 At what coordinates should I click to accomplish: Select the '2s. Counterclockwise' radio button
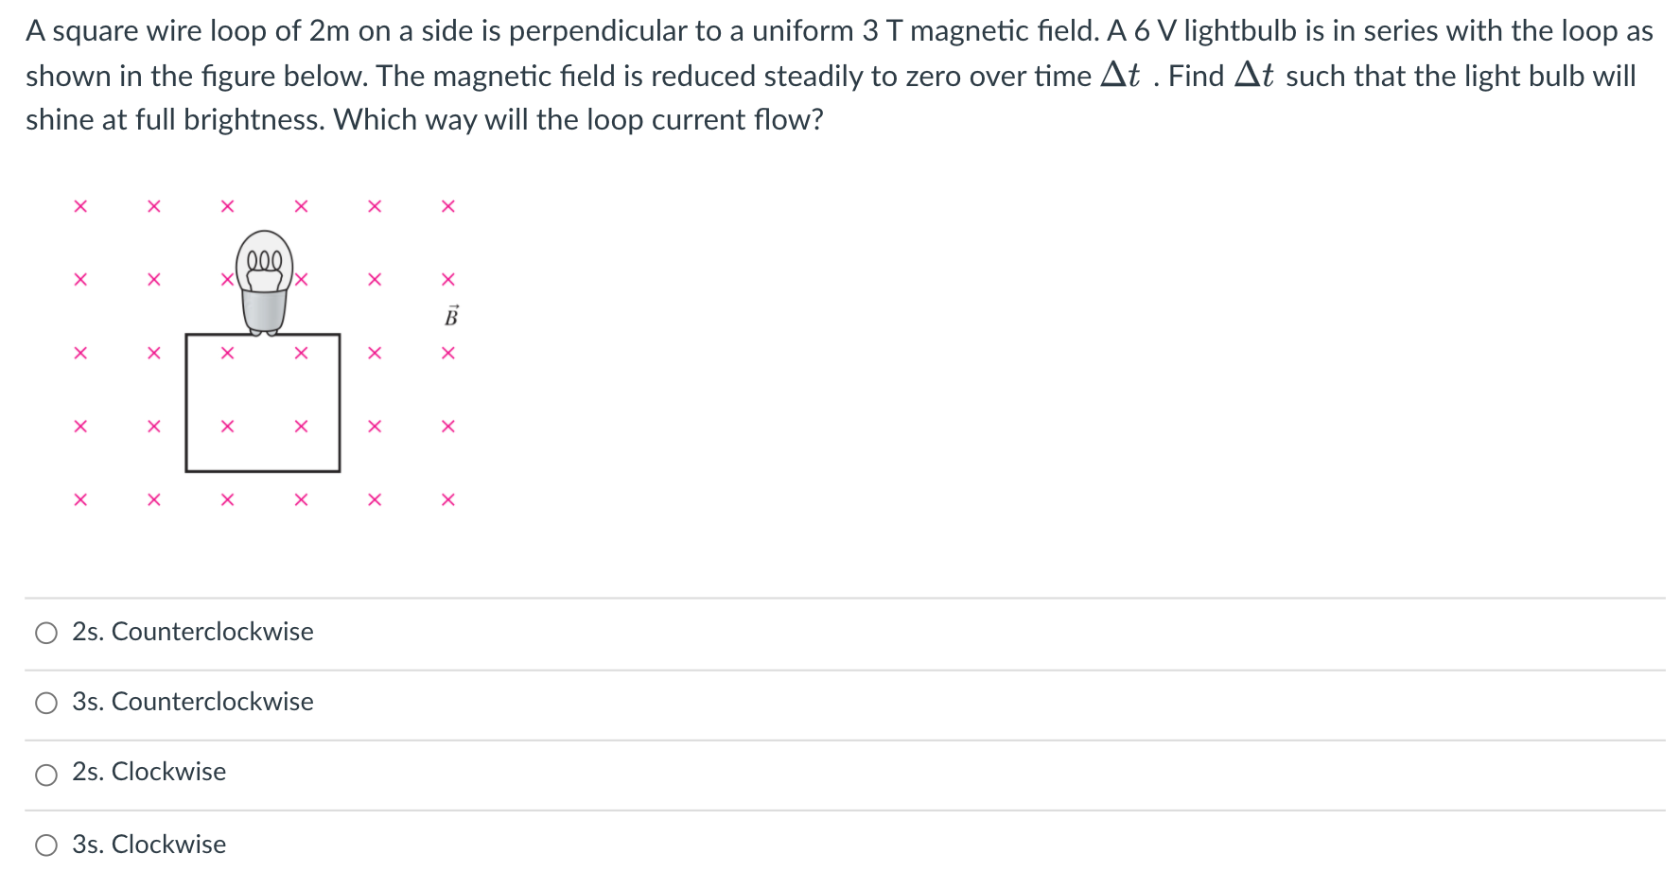coord(45,633)
